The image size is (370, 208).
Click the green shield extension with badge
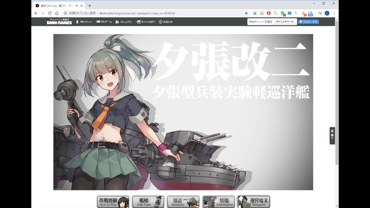point(283,13)
